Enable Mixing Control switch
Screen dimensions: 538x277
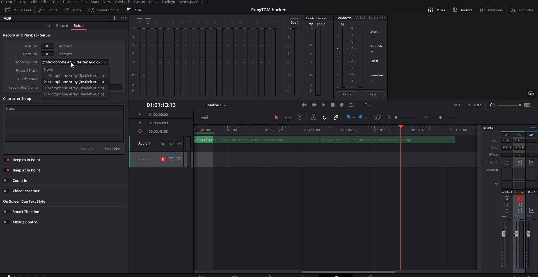[6, 222]
